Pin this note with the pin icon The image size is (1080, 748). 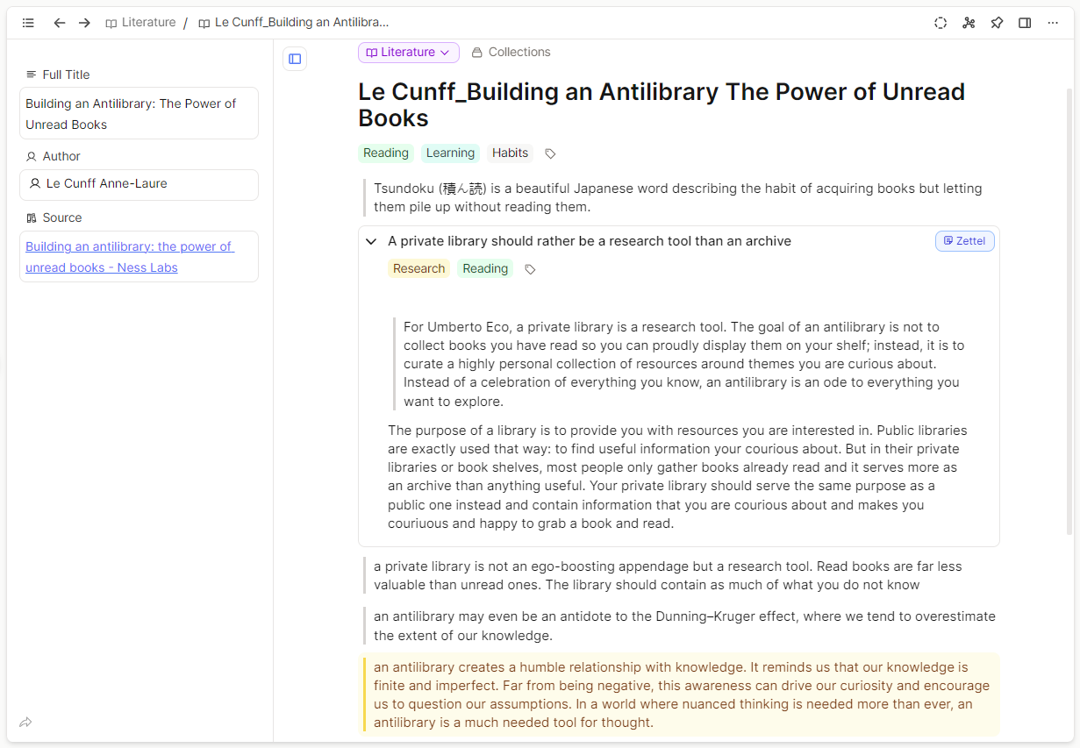click(x=997, y=23)
